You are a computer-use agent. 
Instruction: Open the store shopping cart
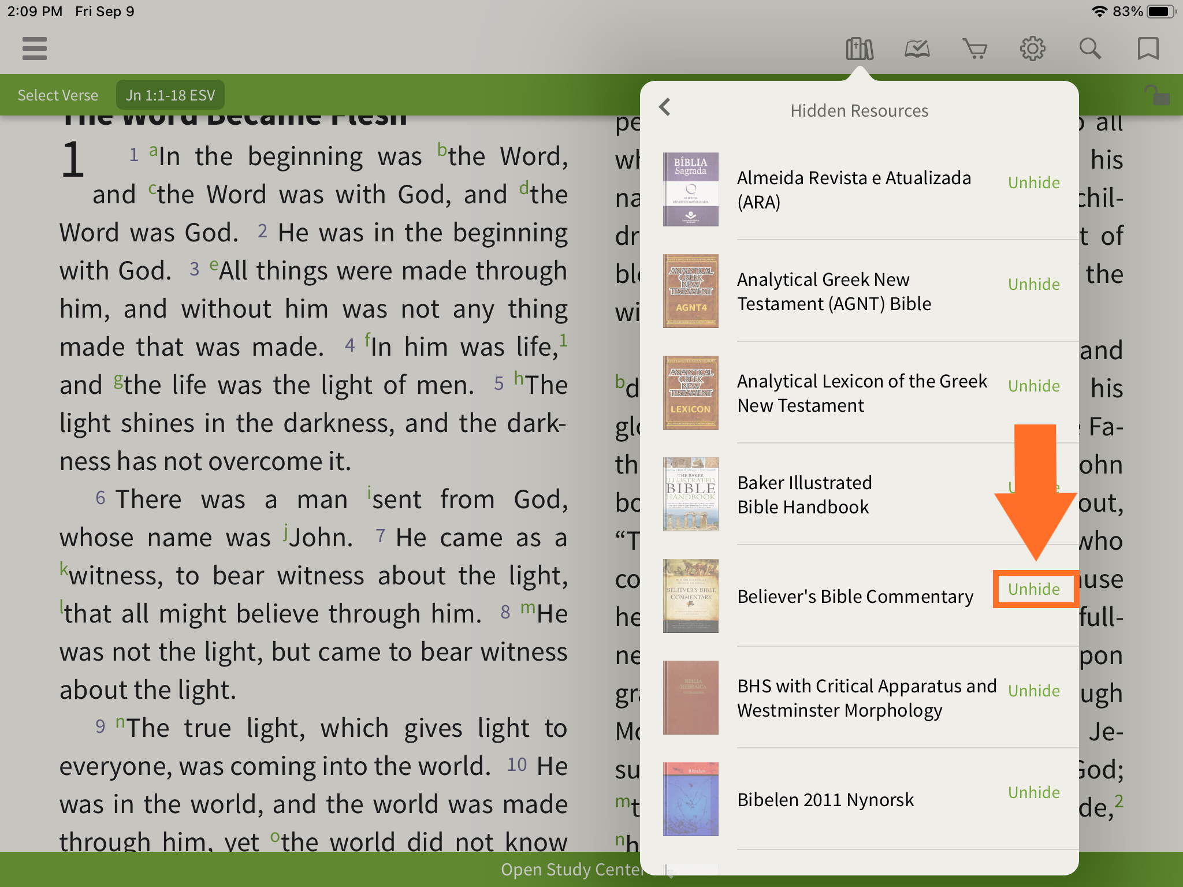tap(974, 49)
